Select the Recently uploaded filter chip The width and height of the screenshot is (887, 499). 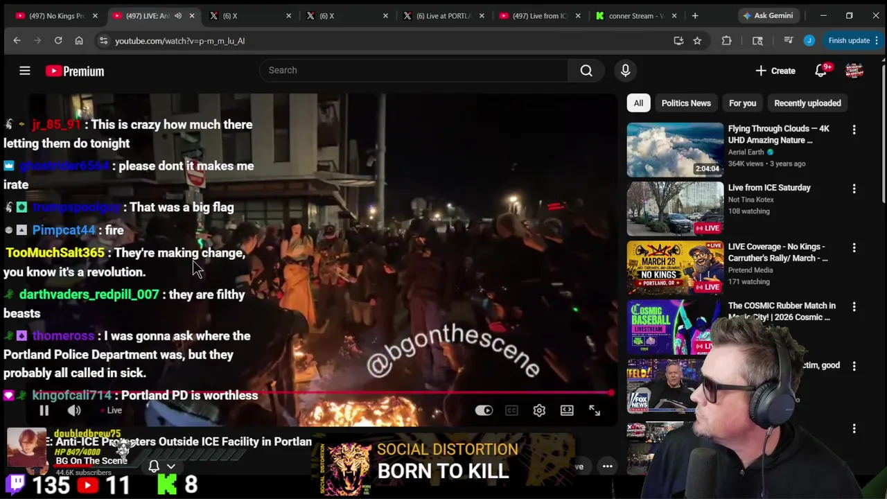(x=807, y=103)
